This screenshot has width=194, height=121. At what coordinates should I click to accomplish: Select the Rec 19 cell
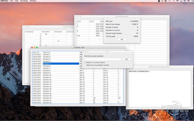[86, 98]
